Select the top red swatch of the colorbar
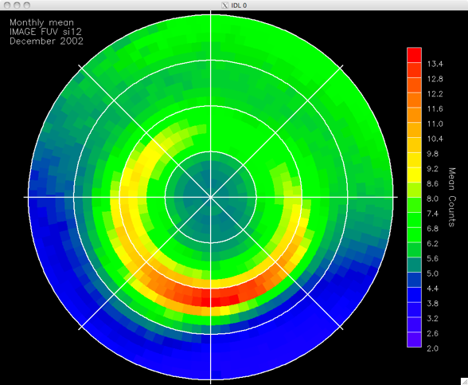Screen dimensions: 468x385 tap(414, 55)
